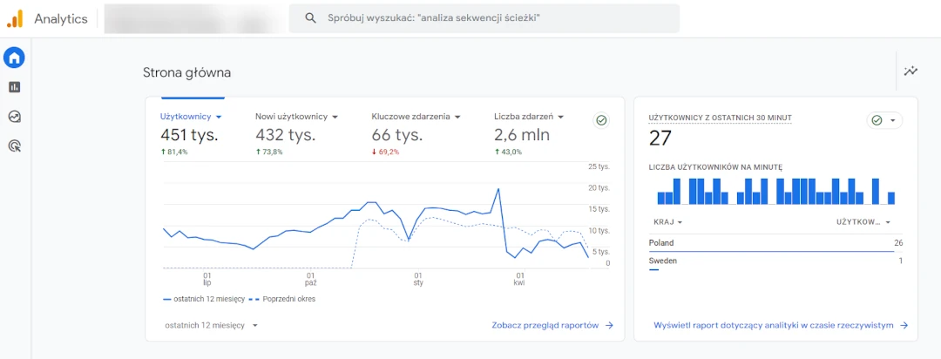Open the Reports bar chart sidebar icon
941x359 pixels.
point(15,87)
